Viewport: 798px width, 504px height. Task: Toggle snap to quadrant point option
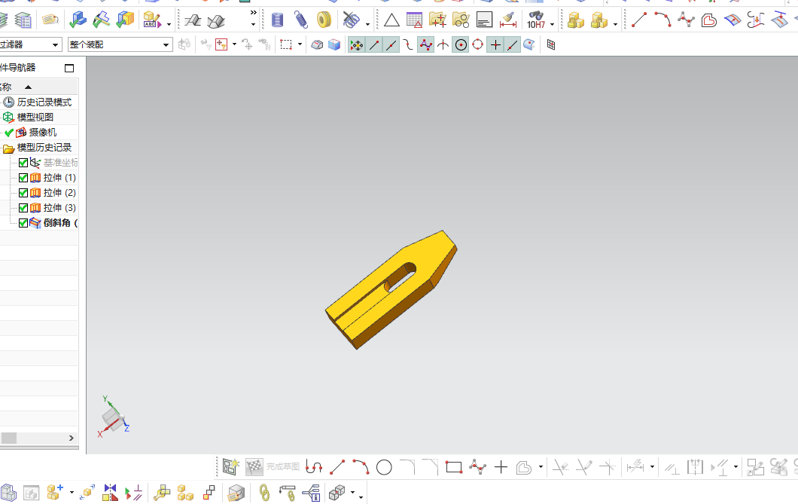[477, 44]
